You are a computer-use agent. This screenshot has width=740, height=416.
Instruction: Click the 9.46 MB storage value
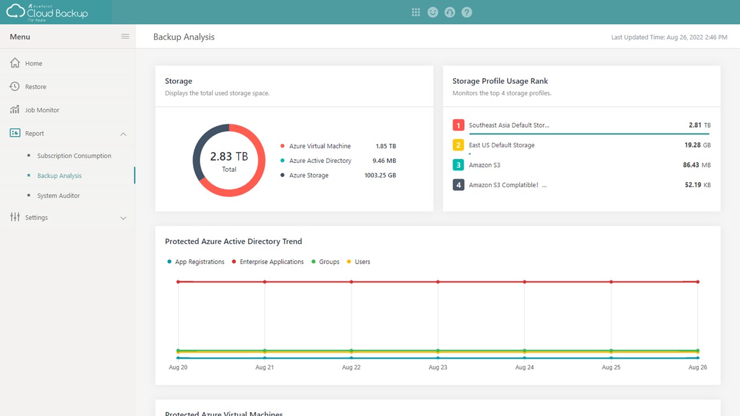[x=384, y=161]
